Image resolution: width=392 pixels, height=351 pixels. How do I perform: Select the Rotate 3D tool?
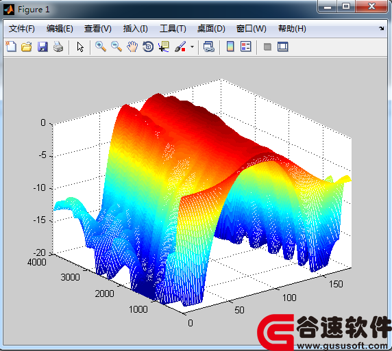pos(148,47)
